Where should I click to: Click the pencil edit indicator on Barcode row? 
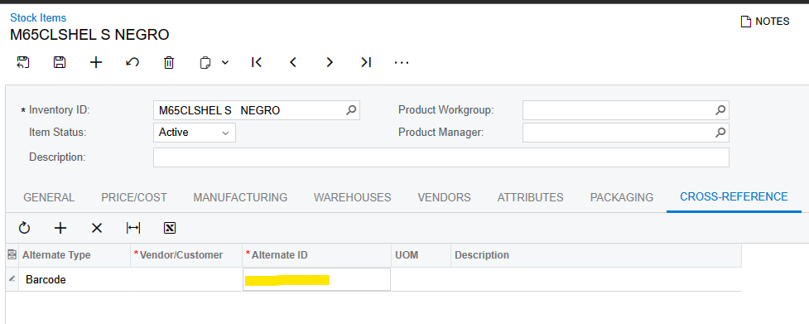(x=12, y=279)
